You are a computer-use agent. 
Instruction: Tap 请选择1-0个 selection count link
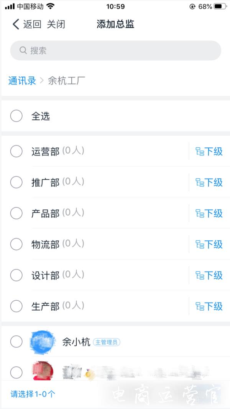[33, 394]
